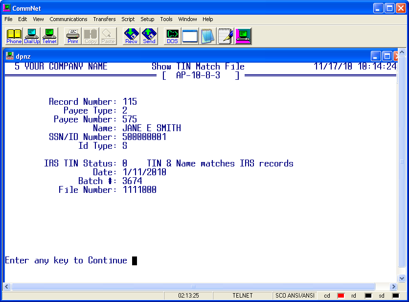Select the Dial Up icon
The width and height of the screenshot is (409, 302).
click(x=32, y=35)
